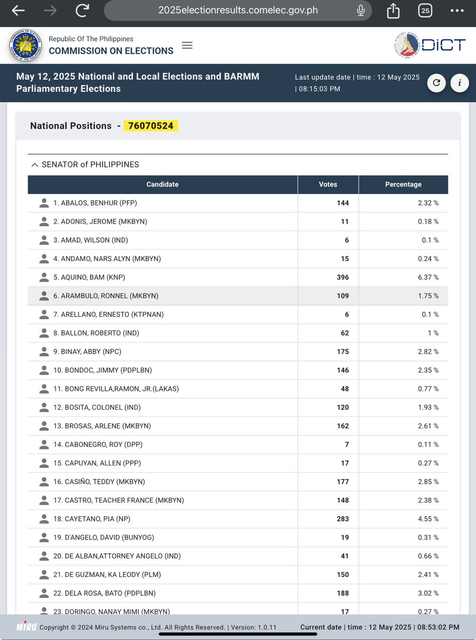The height and width of the screenshot is (640, 476).
Task: Click the person icon beside D'ANGELO, DAVID
Action: [44, 537]
